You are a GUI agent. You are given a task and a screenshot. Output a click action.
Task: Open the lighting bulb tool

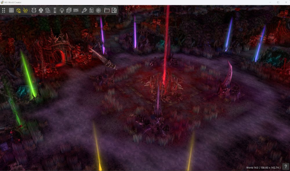click(62, 10)
